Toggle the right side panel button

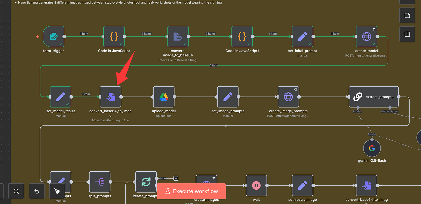[x=407, y=34]
